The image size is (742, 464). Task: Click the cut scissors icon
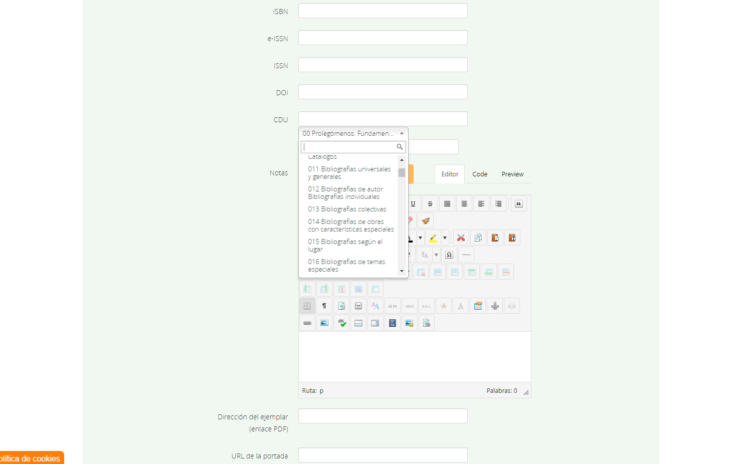pos(461,238)
